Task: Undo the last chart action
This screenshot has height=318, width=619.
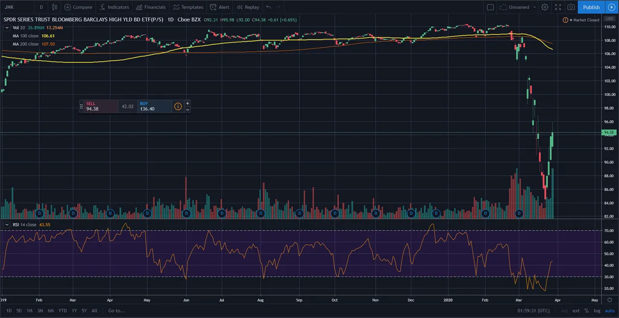Action: [269, 7]
